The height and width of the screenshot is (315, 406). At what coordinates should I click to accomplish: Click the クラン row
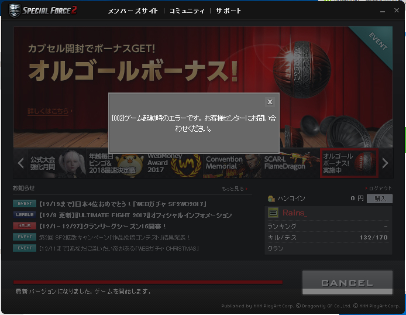pos(328,249)
